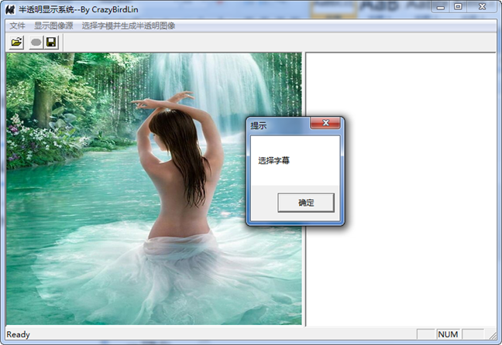The height and width of the screenshot is (345, 502).
Task: Click the grey circle toolbar icon
Action: [36, 43]
